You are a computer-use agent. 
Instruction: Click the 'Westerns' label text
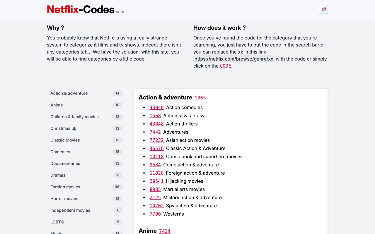[x=173, y=214]
